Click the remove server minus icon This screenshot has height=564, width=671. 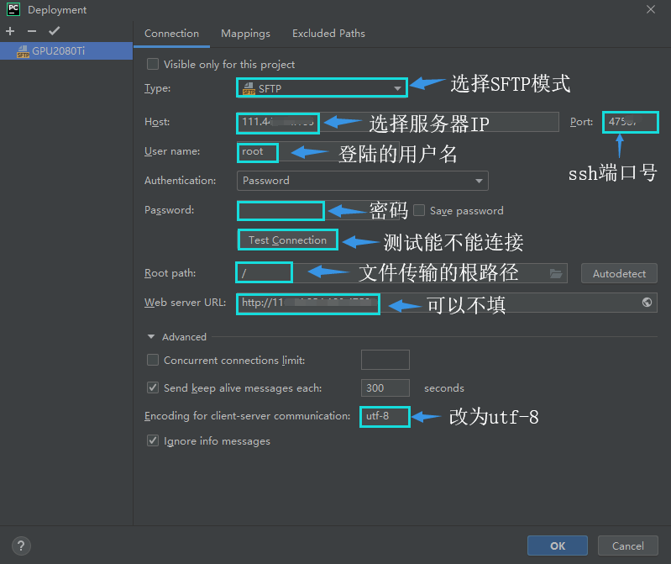pos(32,31)
